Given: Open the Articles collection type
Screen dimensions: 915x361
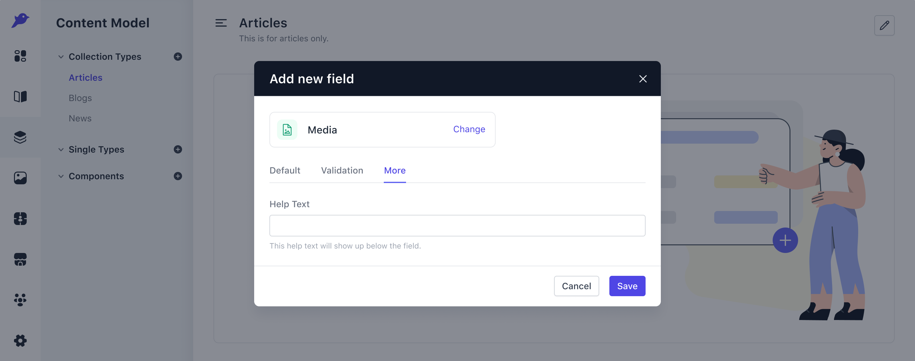Looking at the screenshot, I should (x=85, y=78).
